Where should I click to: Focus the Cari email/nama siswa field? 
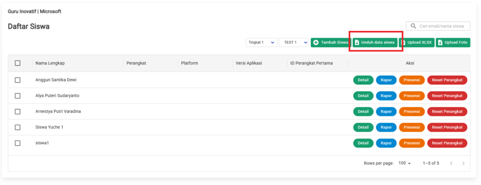pos(438,26)
